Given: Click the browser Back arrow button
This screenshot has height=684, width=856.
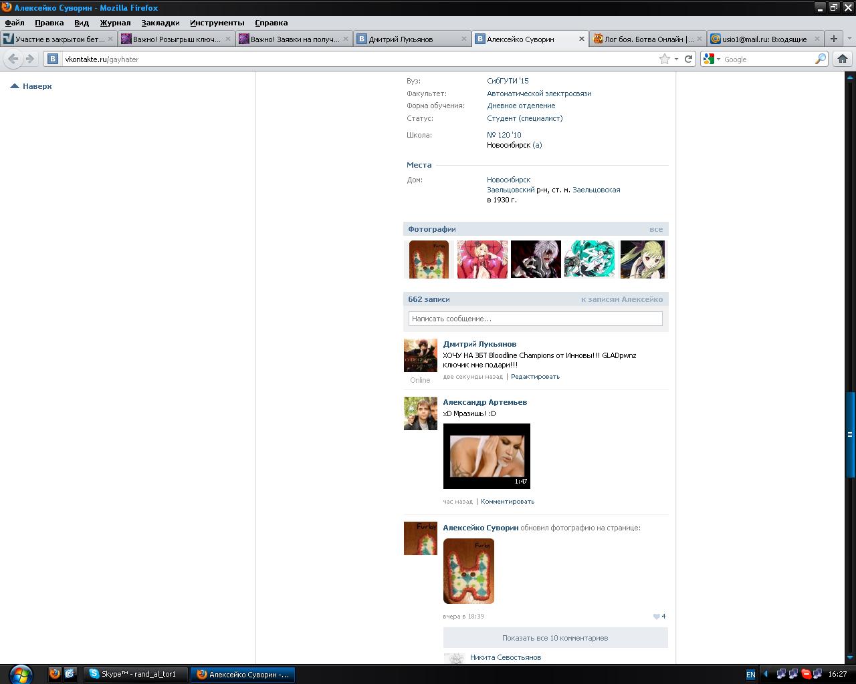Looking at the screenshot, I should (13, 59).
